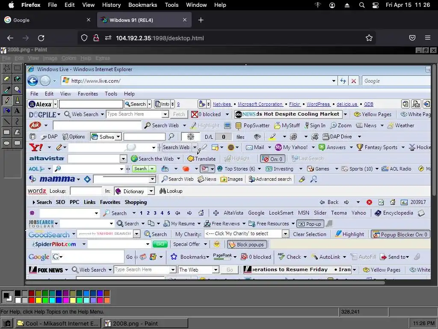Image resolution: width=438 pixels, height=329 pixels.
Task: Open Paint's File menu
Action: coord(6,58)
